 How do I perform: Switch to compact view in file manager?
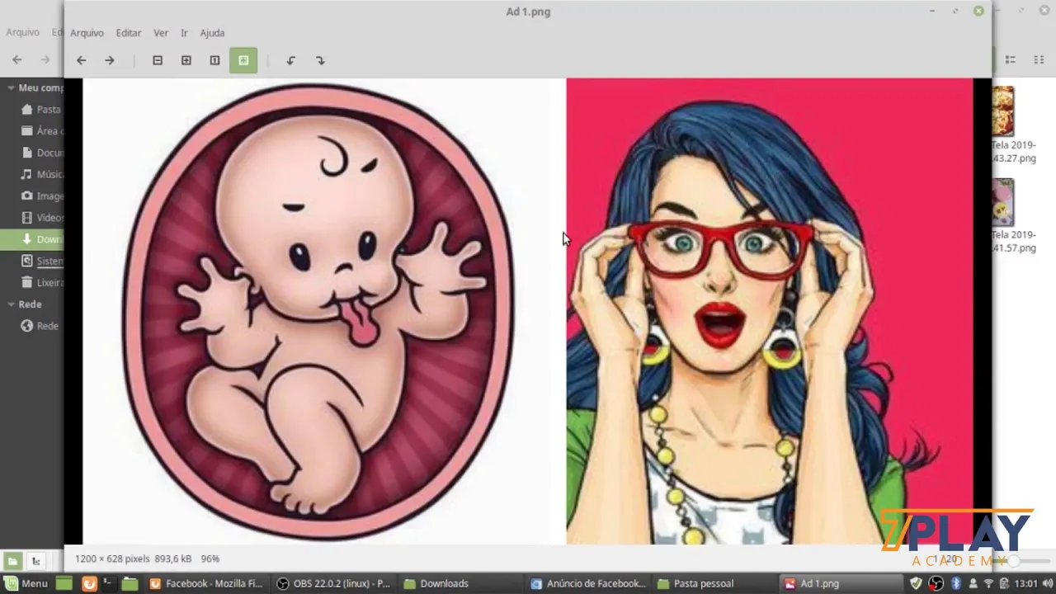[x=1039, y=60]
